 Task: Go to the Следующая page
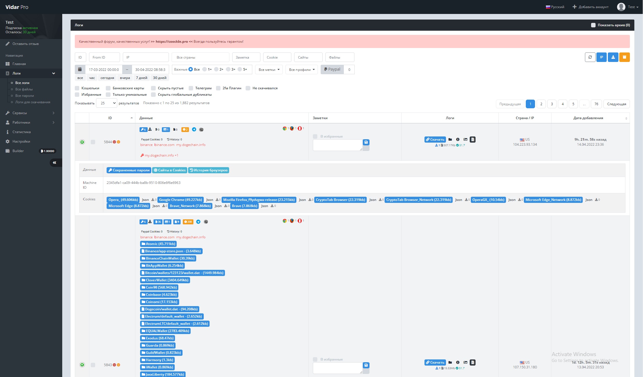pos(616,104)
